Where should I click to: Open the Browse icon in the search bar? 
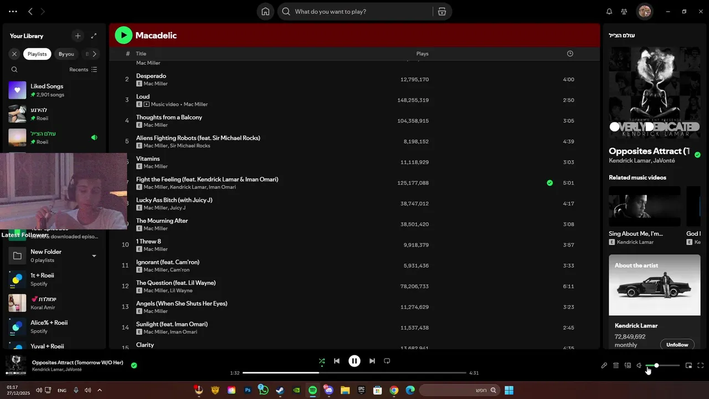(441, 12)
